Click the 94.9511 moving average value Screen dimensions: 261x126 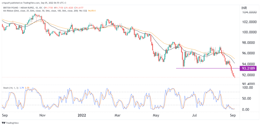(92, 11)
